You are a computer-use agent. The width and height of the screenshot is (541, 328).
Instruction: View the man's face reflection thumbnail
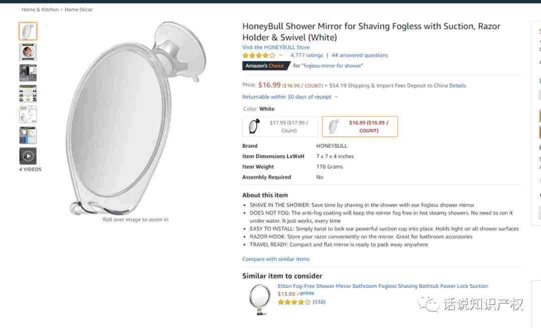coord(28,52)
